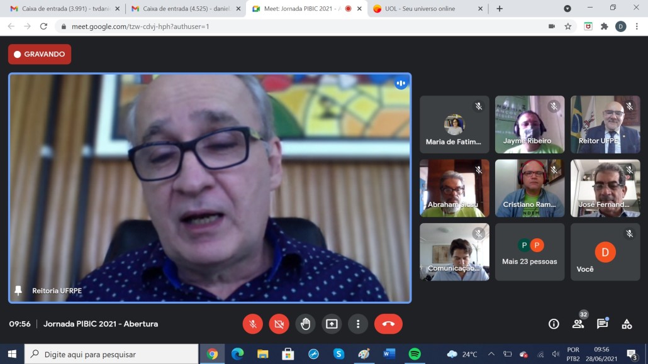The width and height of the screenshot is (648, 364).
Task: Turn on the camera button
Action: pos(279,324)
